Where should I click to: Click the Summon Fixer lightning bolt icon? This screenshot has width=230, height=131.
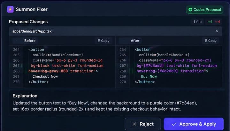point(10,9)
